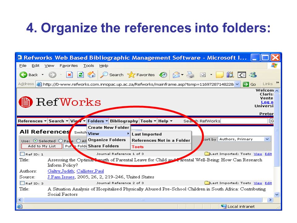Image resolution: width=297 pixels, height=223 pixels.
Task: Click View link for Ref ID 1
Action: point(258,154)
